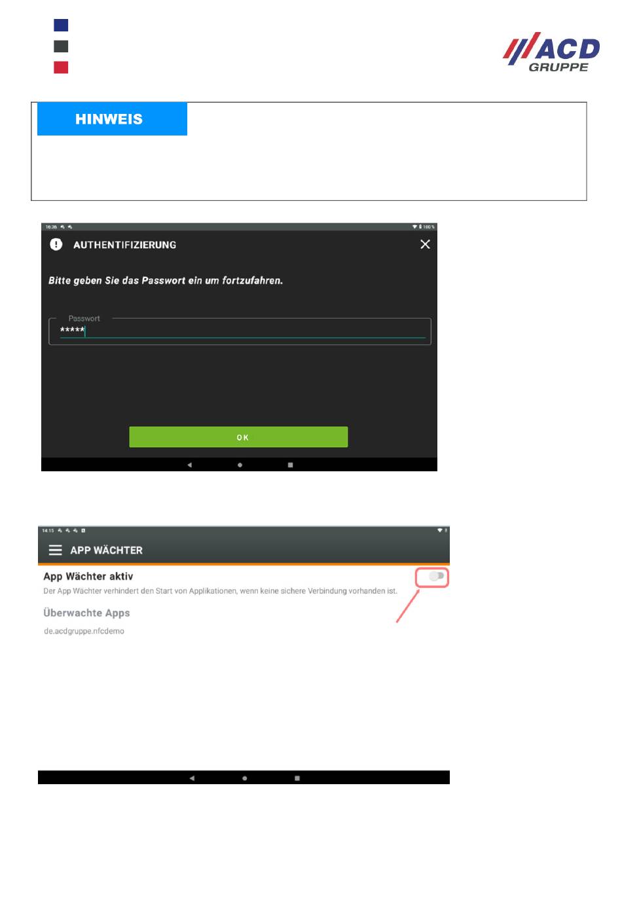Tap the home circle in the Authentifizierung screen nav bar
The height and width of the screenshot is (902, 622).
coord(240,465)
